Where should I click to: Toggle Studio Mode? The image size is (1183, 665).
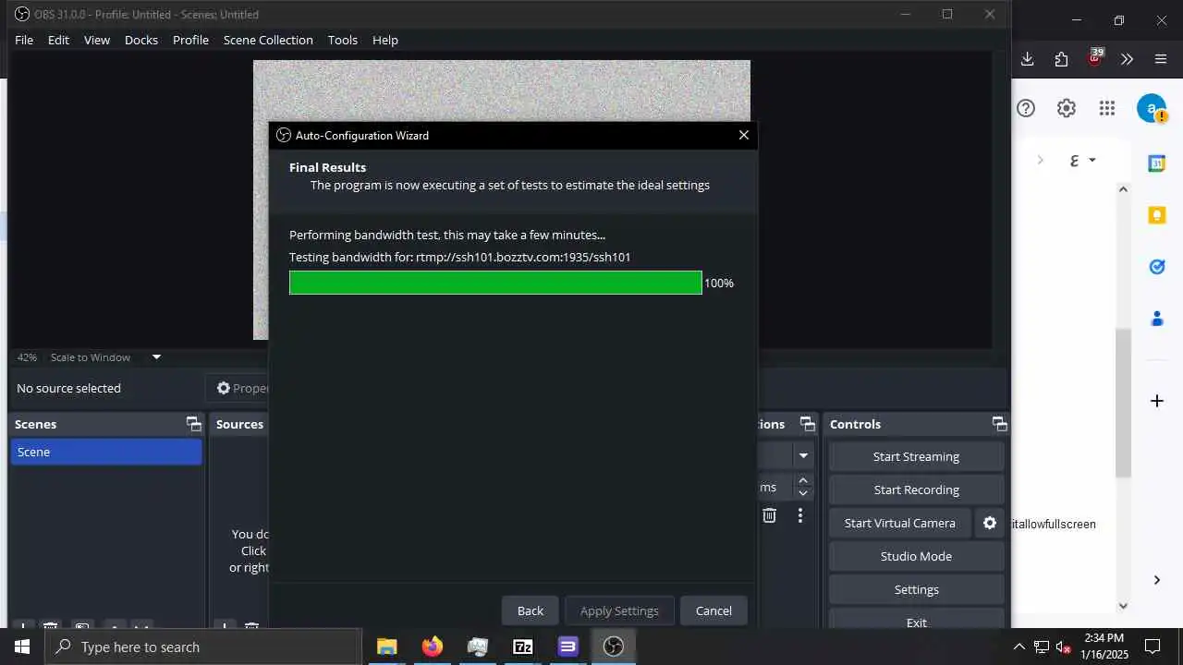point(916,556)
